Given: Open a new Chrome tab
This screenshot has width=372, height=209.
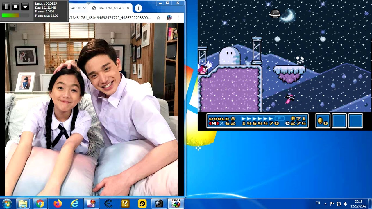Looking at the screenshot, I should [138, 8].
